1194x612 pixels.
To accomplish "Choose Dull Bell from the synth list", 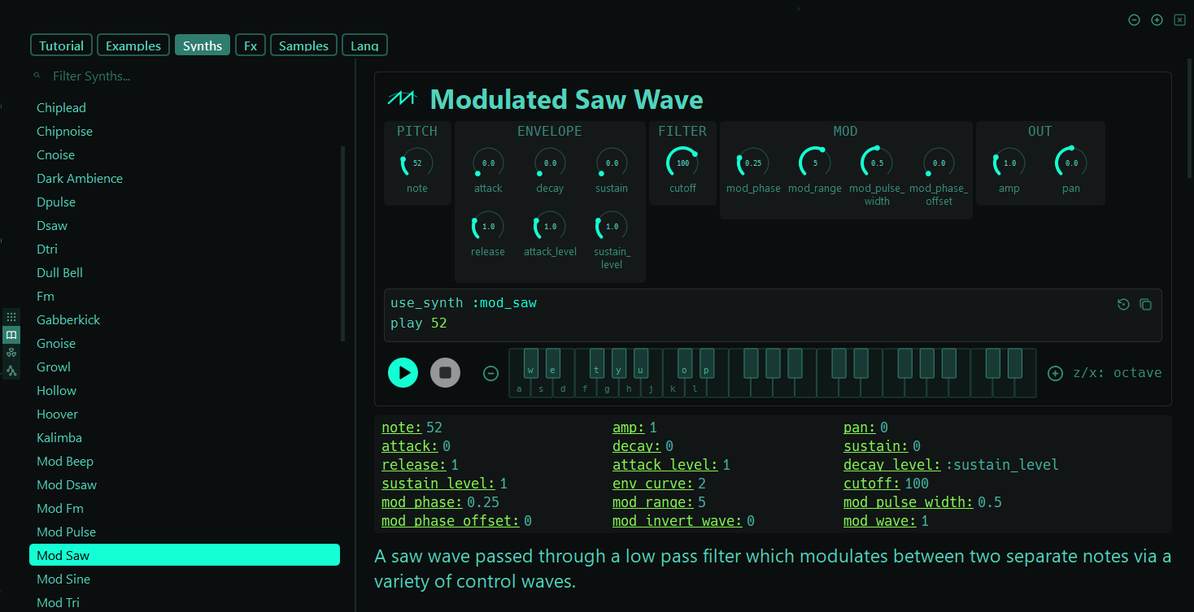I will click(x=185, y=272).
